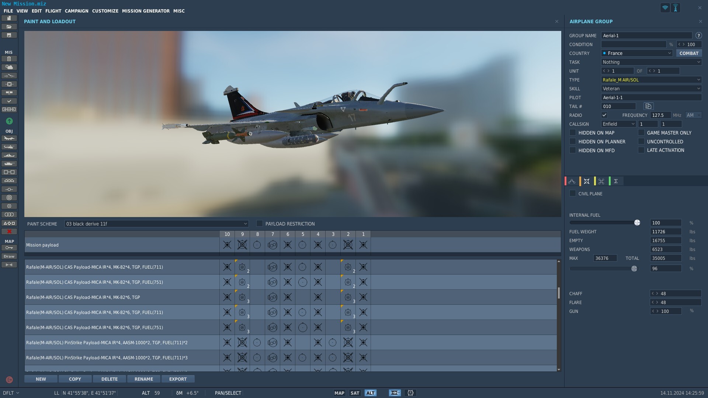Open the MISSION GENERATOR menu
The width and height of the screenshot is (708, 398).
tap(146, 11)
